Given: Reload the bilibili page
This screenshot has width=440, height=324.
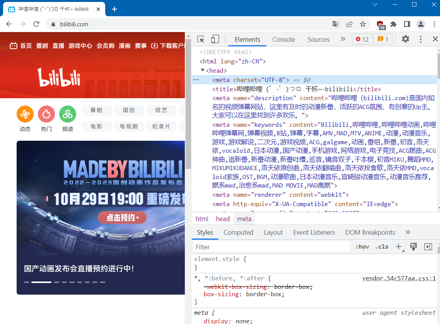Looking at the screenshot, I should tap(36, 24).
